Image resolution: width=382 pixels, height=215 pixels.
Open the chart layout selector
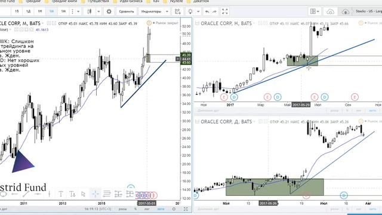tap(315, 11)
